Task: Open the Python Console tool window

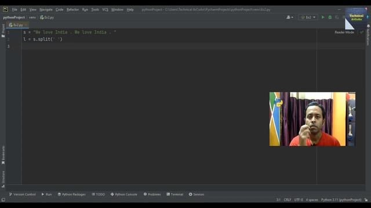Action: (x=123, y=194)
